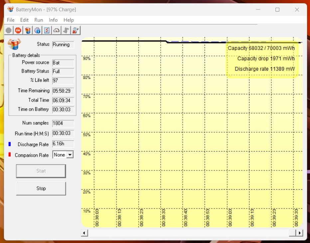Click the Time Remaining value field
This screenshot has height=243, width=310.
pyautogui.click(x=63, y=91)
